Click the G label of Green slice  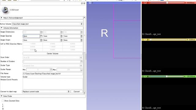[x=145, y=76]
